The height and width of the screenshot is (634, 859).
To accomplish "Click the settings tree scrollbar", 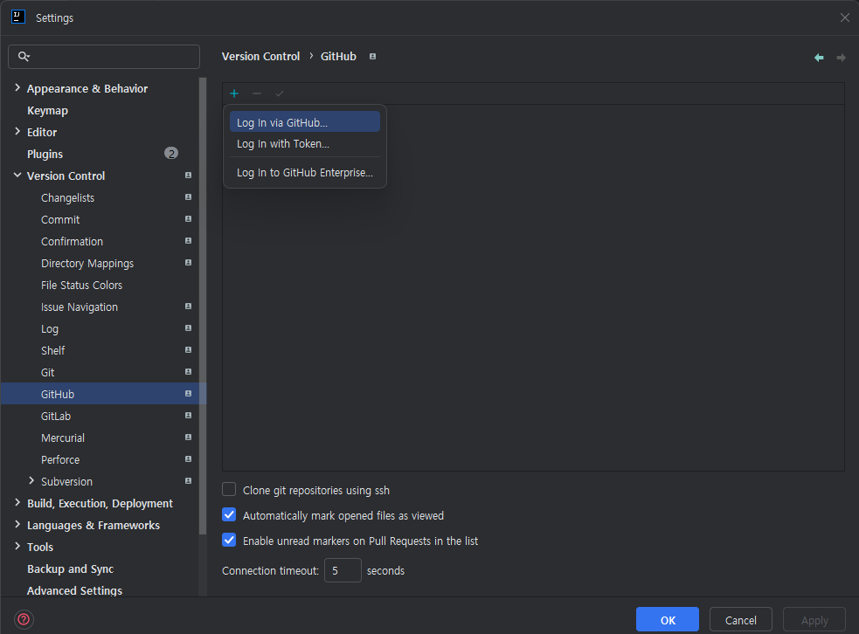I will [204, 307].
